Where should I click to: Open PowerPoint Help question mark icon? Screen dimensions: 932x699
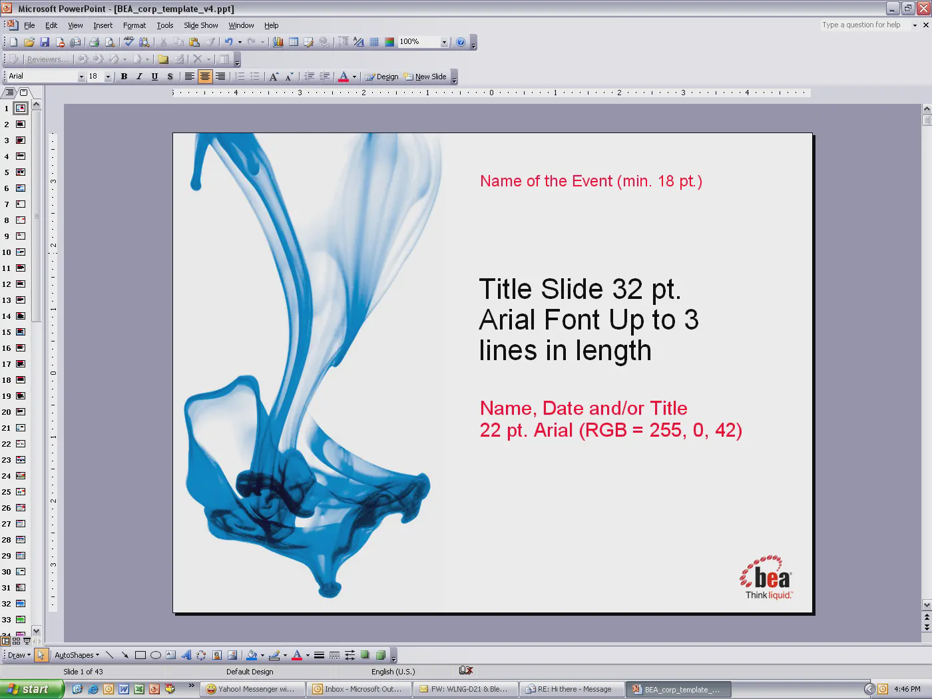tap(460, 42)
